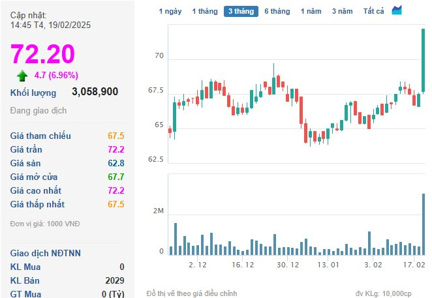Image resolution: width=432 pixels, height=298 pixels.
Task: Click the KL Bán value 2029
Action: [115, 280]
